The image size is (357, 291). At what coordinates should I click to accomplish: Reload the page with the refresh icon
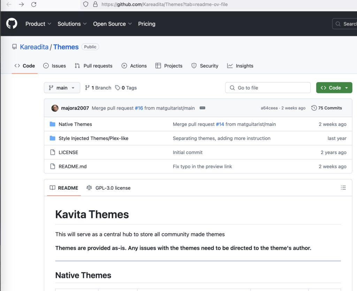pyautogui.click(x=34, y=4)
